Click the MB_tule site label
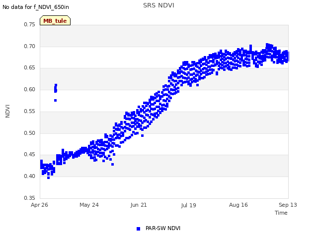This screenshot has width=318, height=238. (55, 21)
